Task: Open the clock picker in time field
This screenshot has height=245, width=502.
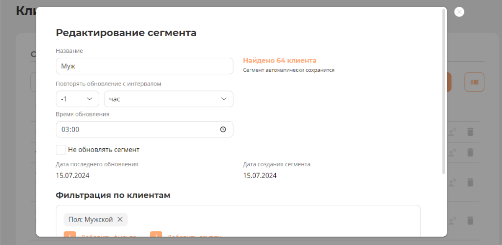Action: point(223,130)
